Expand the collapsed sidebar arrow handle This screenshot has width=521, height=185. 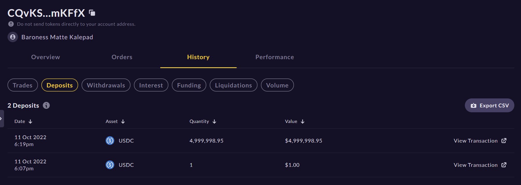1,119
